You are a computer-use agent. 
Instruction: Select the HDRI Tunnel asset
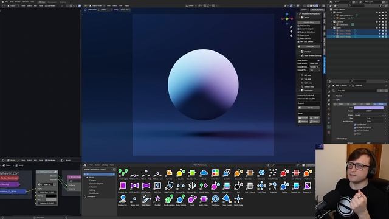click(x=146, y=186)
